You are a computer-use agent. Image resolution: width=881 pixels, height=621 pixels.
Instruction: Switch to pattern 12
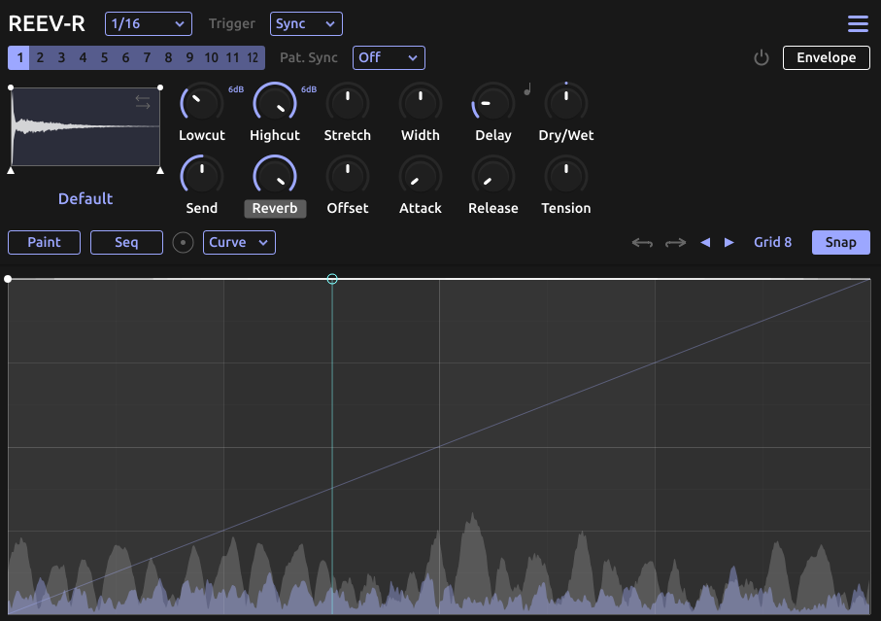(253, 58)
